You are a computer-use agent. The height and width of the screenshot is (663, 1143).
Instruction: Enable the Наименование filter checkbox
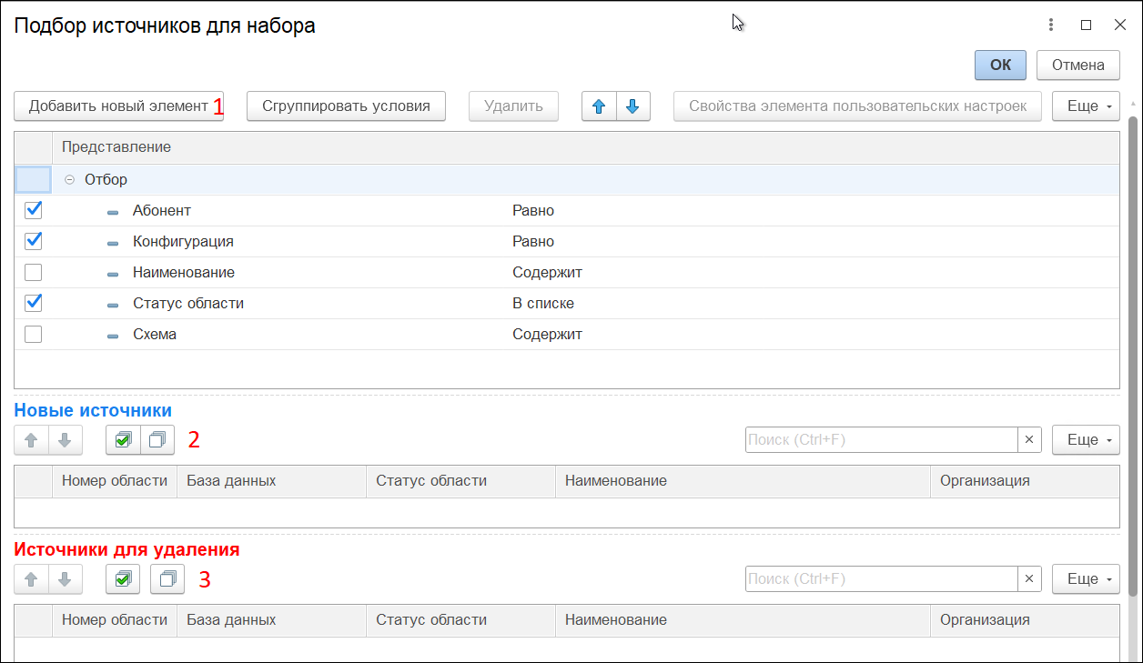coord(33,272)
